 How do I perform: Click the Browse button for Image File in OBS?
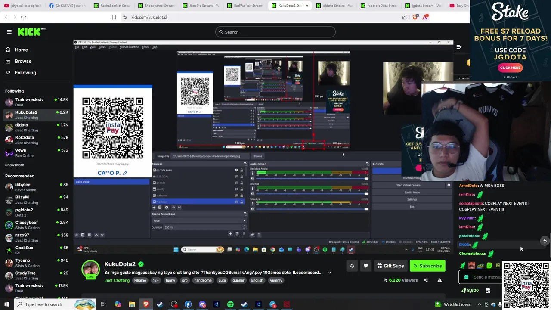(x=257, y=156)
